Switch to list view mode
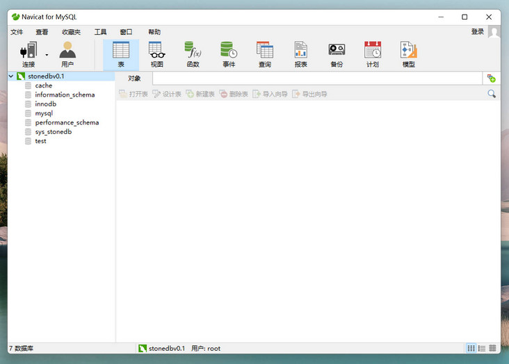The width and height of the screenshot is (509, 364). point(482,349)
